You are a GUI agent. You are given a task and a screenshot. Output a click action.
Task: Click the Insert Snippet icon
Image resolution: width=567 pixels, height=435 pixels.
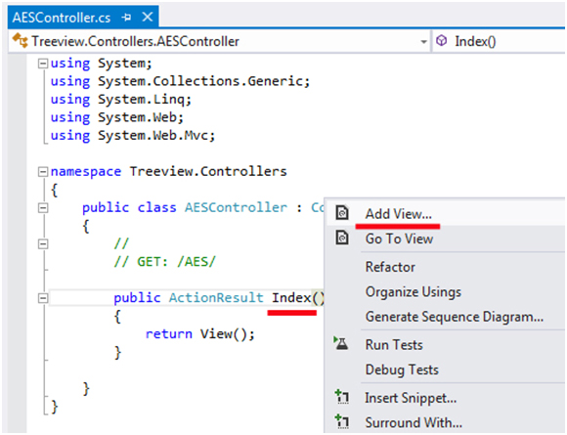click(x=342, y=397)
